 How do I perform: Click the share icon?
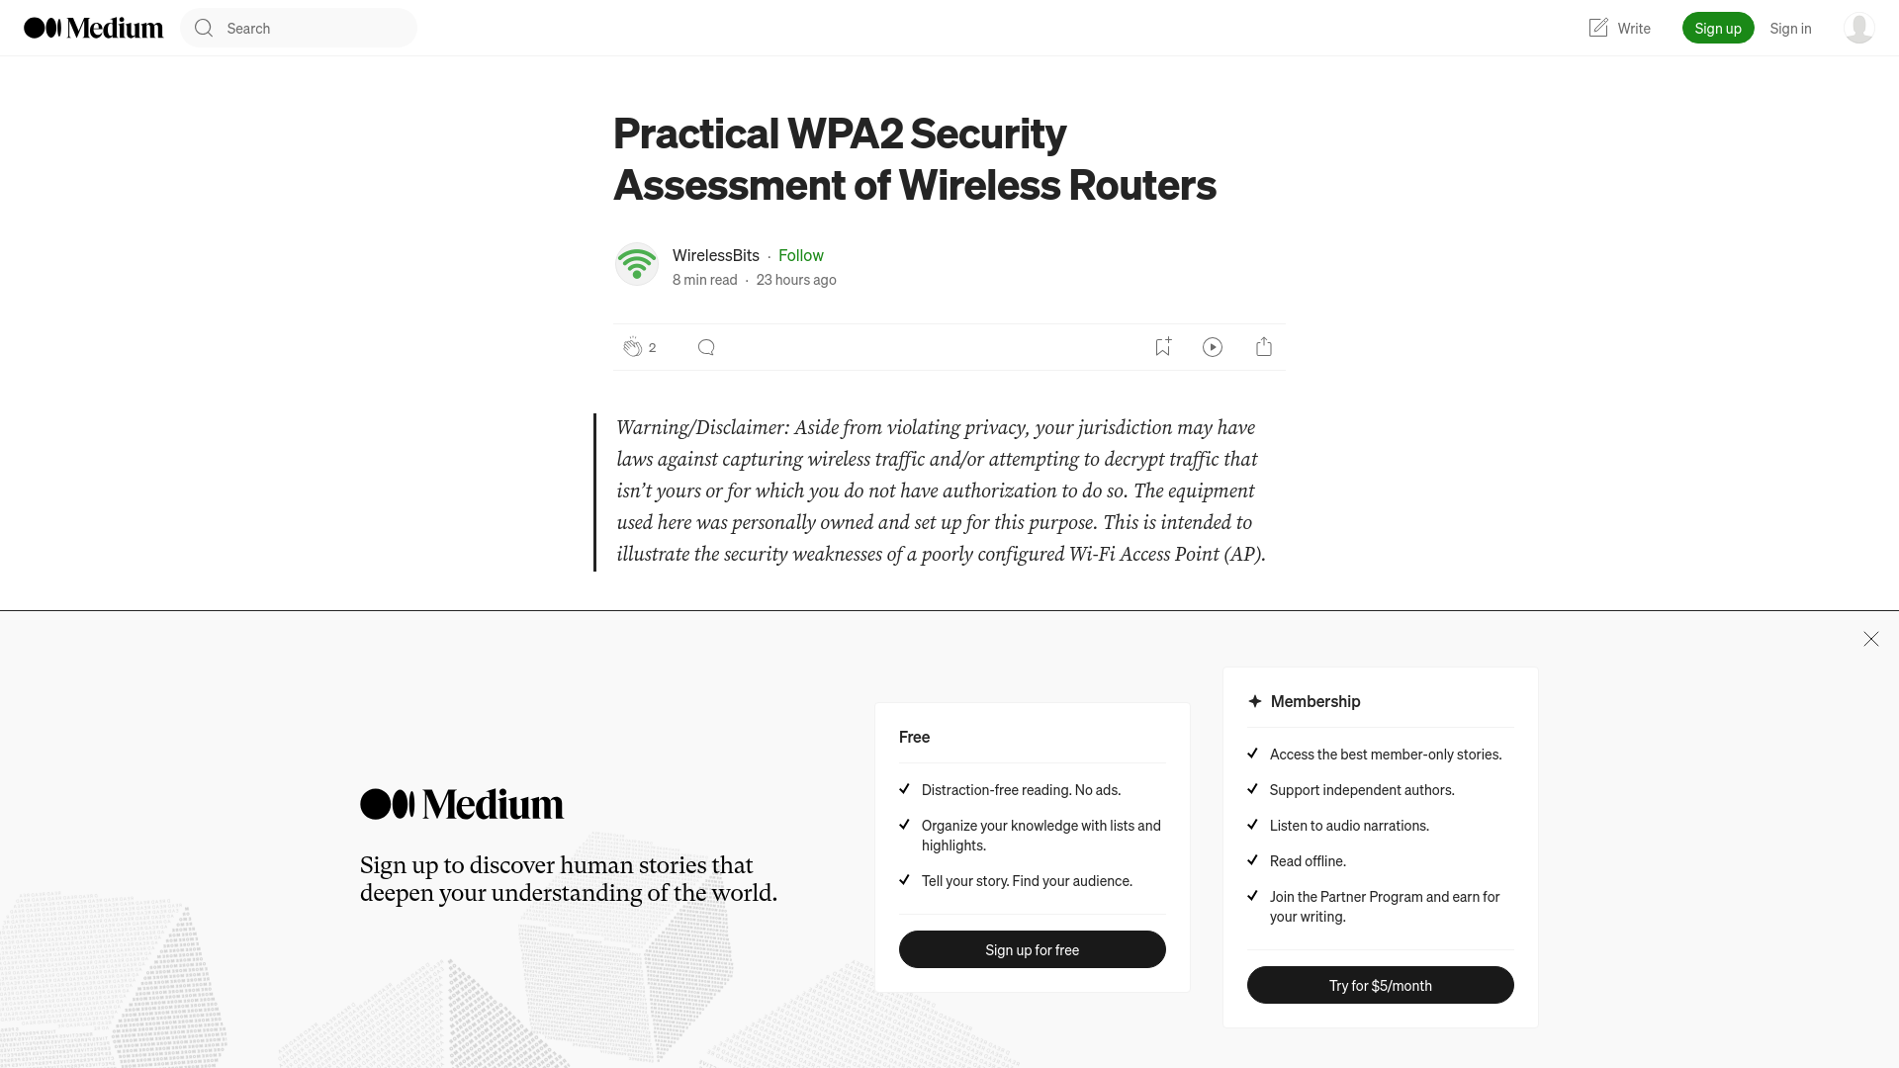tap(1264, 345)
